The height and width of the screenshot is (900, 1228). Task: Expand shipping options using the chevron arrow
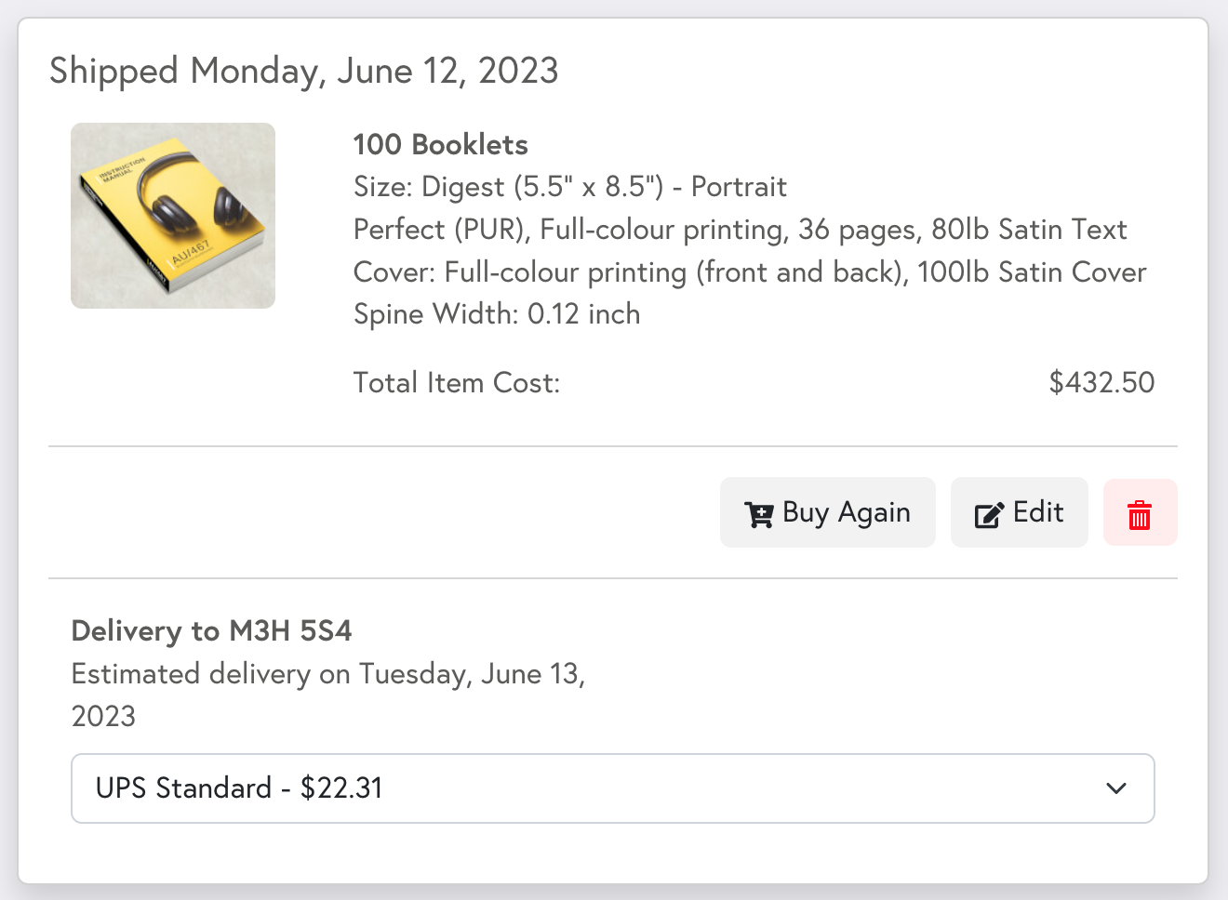(1116, 788)
